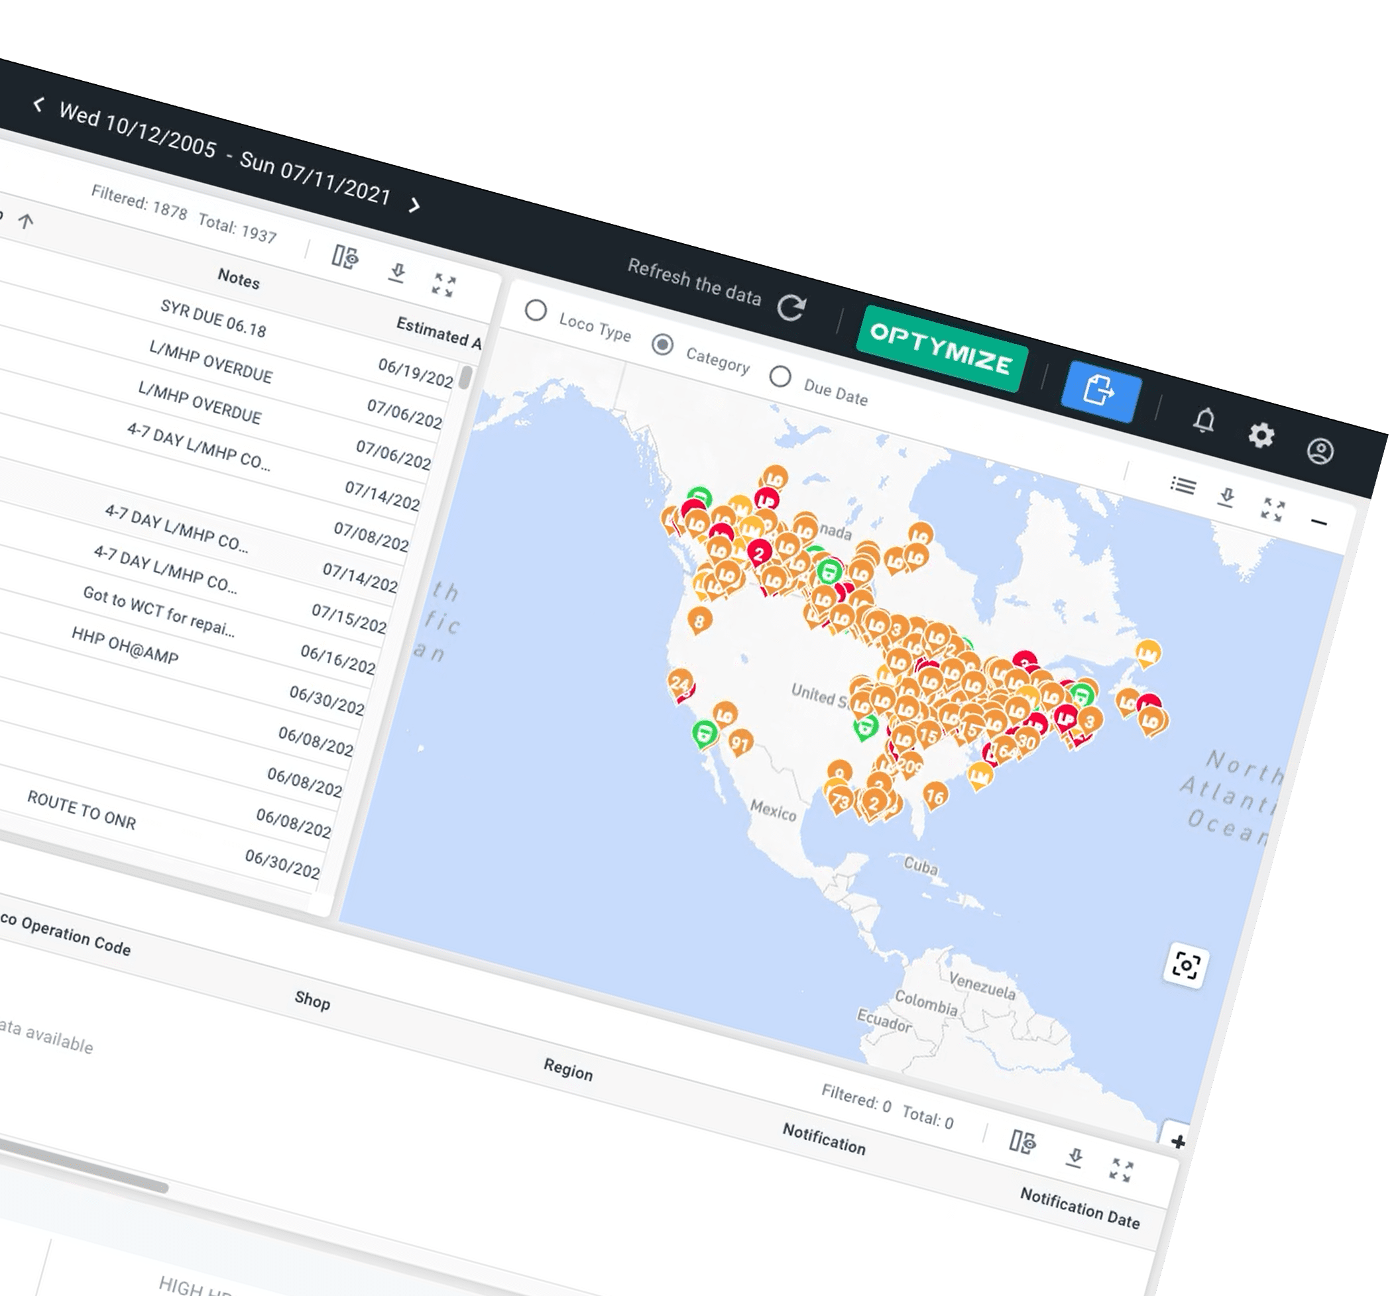Open column settings in Notes table
1400x1296 pixels.
(x=345, y=257)
